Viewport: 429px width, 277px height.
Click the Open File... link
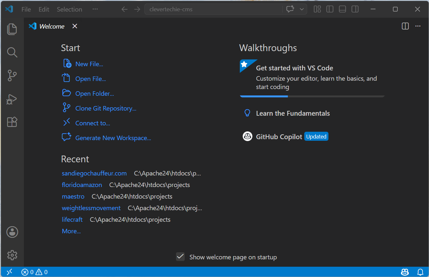coord(91,79)
